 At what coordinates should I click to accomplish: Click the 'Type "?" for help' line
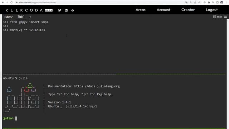[80, 94]
